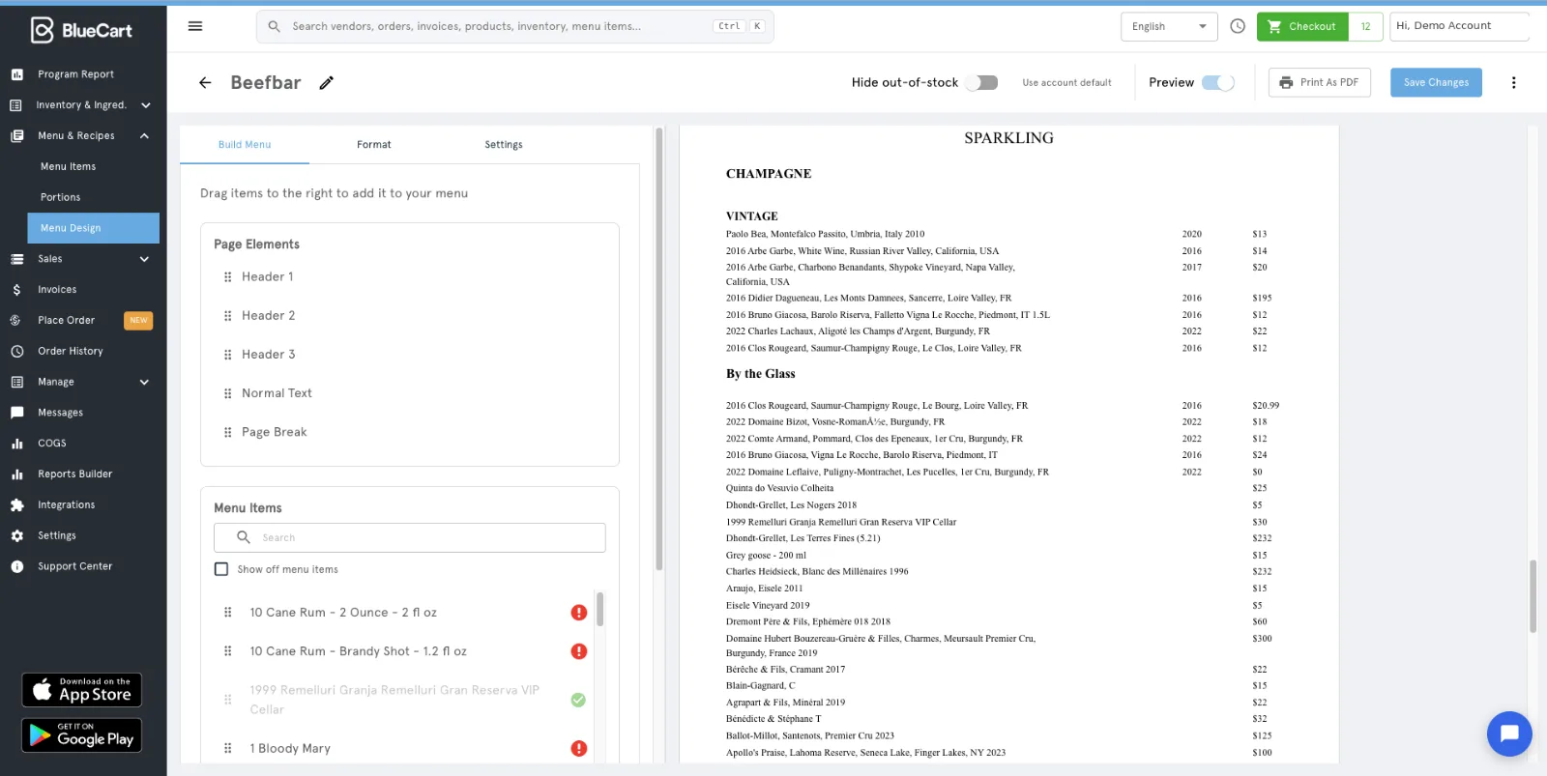The image size is (1547, 776).
Task: Click the page right-edge scrollbar
Action: [x=1533, y=595]
